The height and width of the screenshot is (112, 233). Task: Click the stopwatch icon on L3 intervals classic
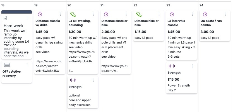point(172,14)
